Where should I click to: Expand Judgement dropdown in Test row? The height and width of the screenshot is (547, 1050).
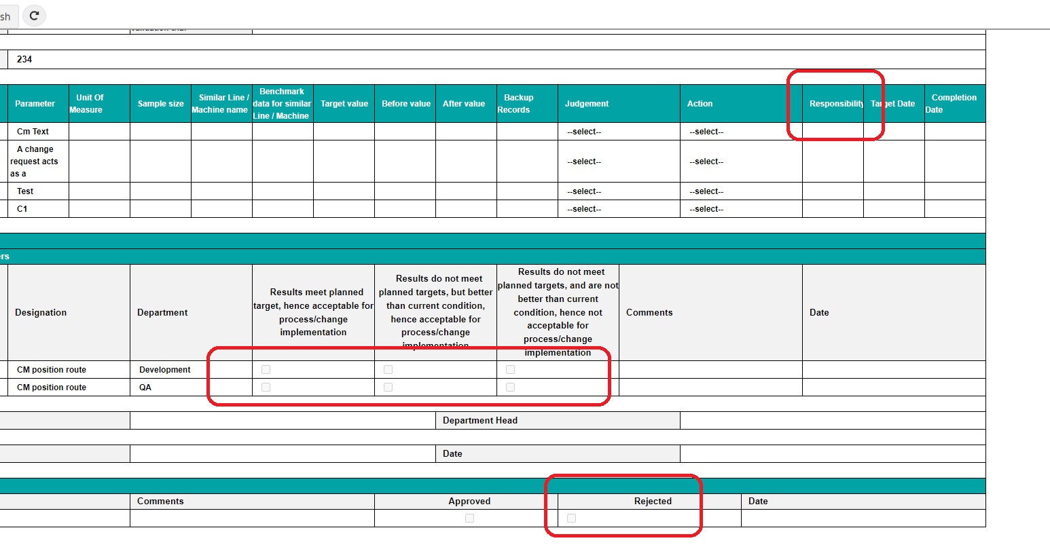pyautogui.click(x=619, y=191)
